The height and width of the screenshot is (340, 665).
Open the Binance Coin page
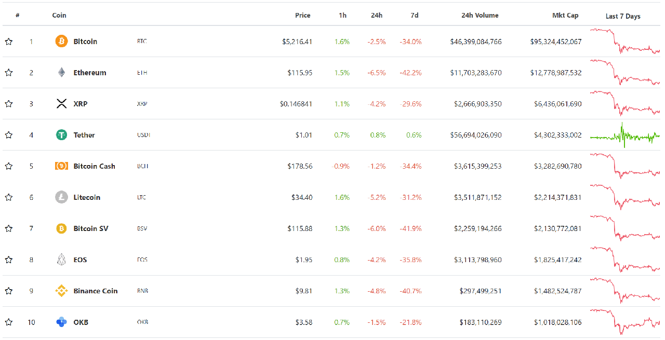(x=96, y=291)
